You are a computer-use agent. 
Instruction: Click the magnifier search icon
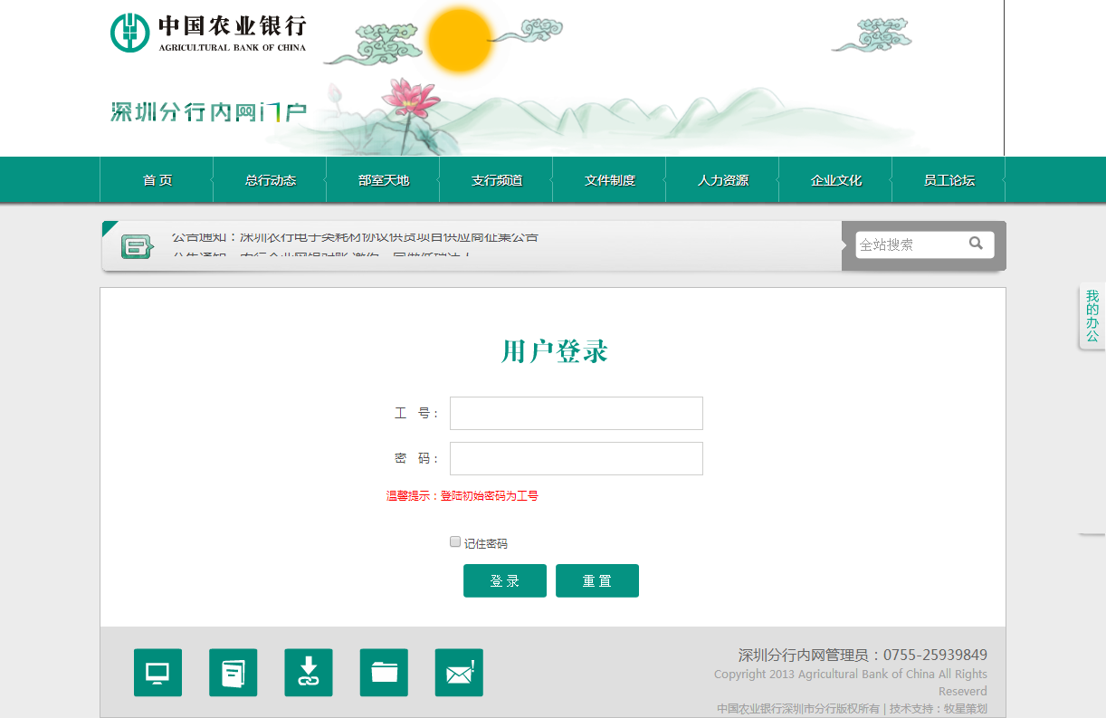pyautogui.click(x=976, y=244)
